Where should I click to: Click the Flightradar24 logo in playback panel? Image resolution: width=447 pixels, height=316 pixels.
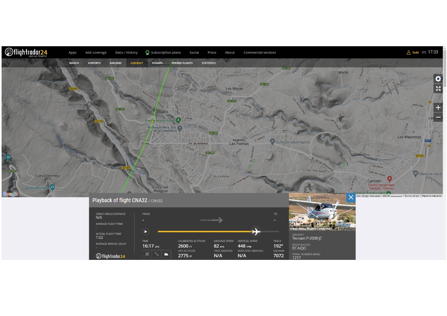[x=110, y=256]
